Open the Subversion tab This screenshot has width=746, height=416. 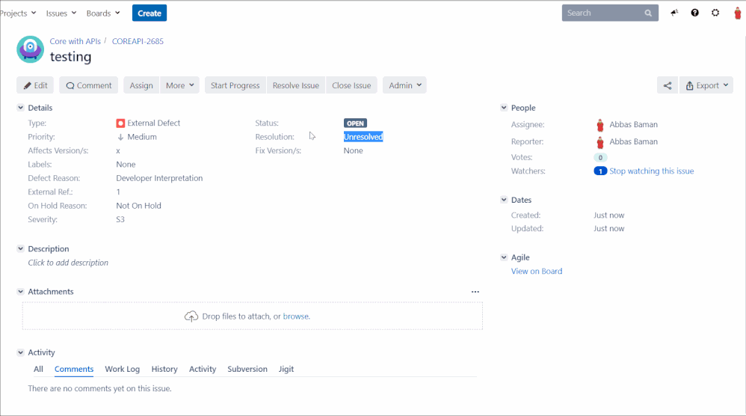247,369
